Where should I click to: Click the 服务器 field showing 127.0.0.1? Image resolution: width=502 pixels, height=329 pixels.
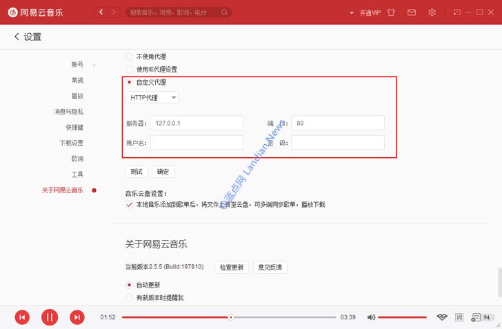[197, 123]
